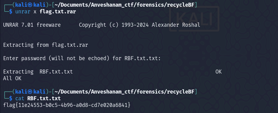
Task: Click the KALI watermark logo in background
Action: click(x=194, y=19)
